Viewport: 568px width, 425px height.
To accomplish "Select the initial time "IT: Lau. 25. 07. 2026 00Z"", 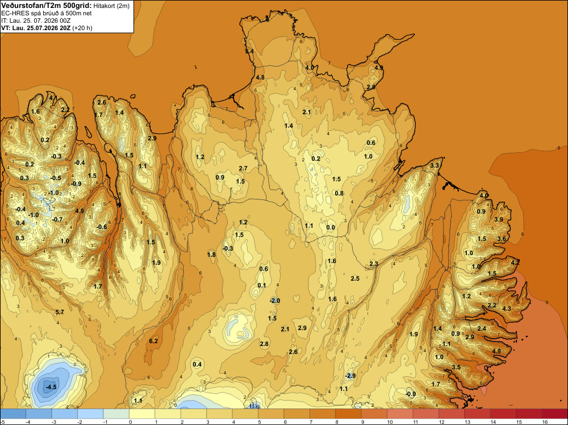I will click(x=36, y=20).
